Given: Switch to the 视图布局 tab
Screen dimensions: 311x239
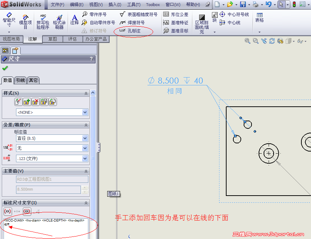Looking at the screenshot, I should click(11, 39).
